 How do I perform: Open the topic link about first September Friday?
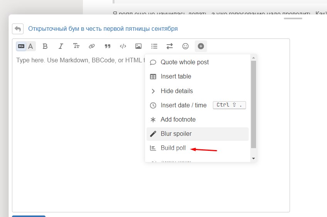[103, 29]
